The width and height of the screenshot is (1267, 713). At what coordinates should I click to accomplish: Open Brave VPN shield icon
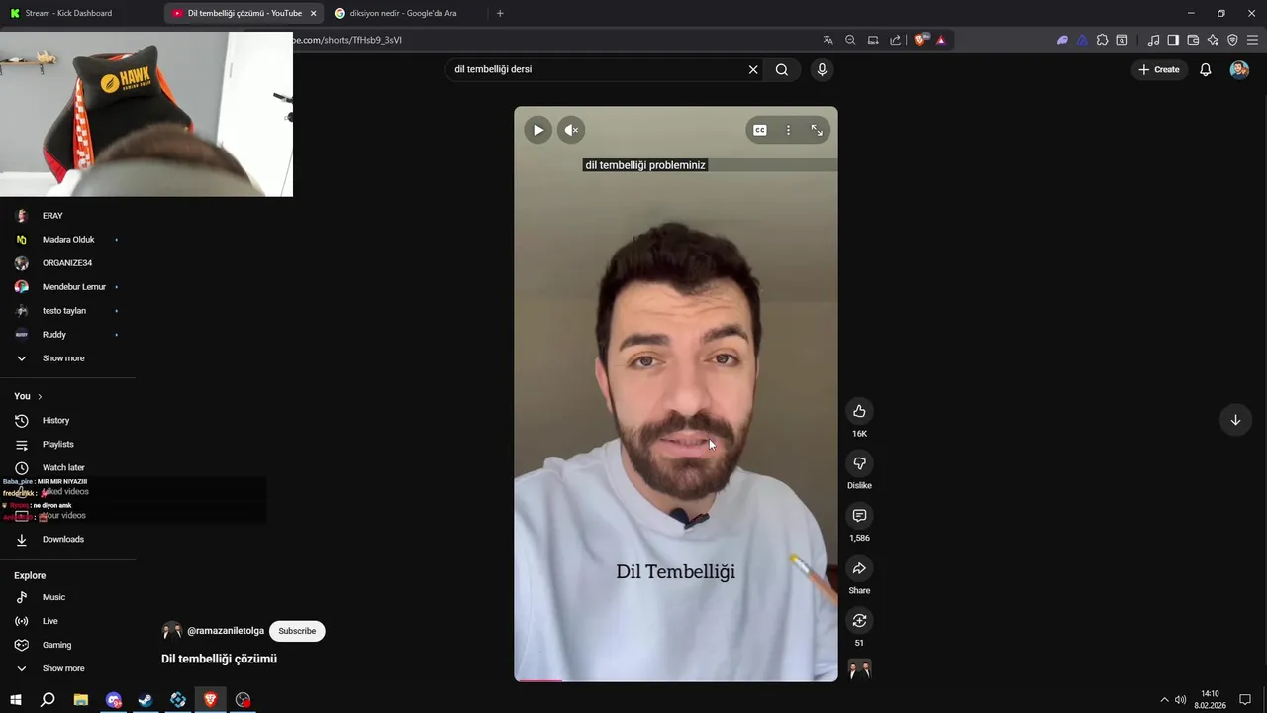(x=1232, y=40)
